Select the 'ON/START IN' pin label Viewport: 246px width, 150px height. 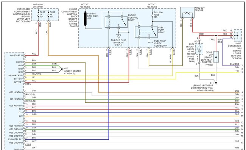(x=17, y=55)
